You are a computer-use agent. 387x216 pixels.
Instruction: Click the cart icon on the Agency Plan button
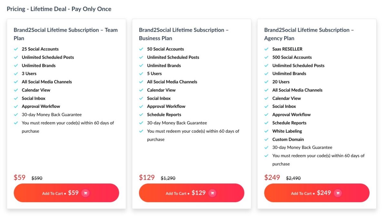pos(337,193)
